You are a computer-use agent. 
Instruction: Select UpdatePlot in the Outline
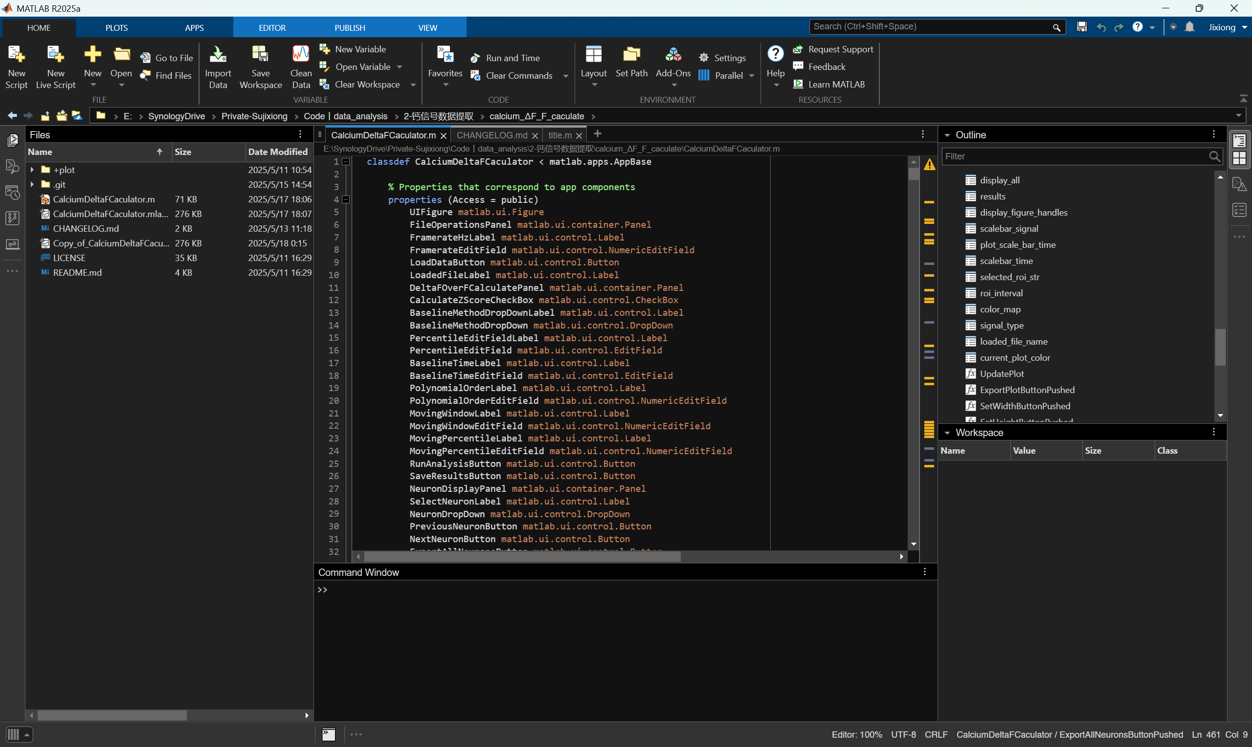pyautogui.click(x=1001, y=373)
